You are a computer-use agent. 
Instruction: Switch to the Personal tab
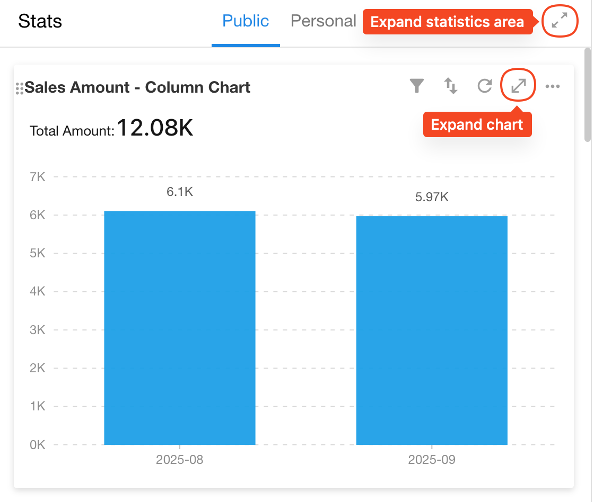point(323,21)
